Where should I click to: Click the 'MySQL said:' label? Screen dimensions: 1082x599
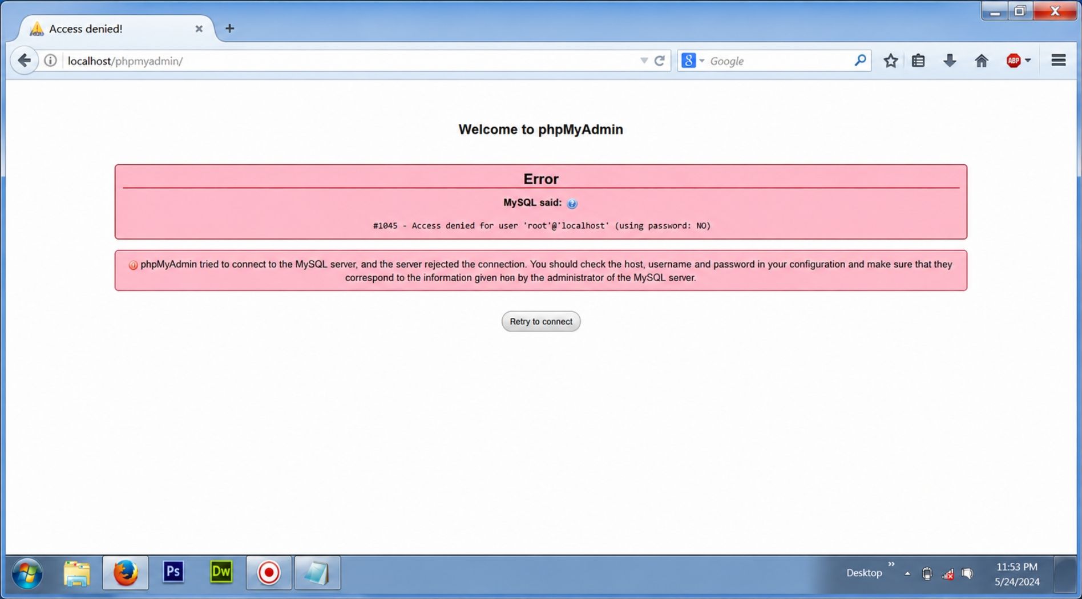(532, 203)
